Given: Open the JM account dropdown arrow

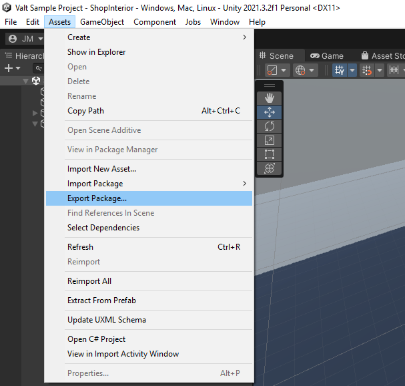Looking at the screenshot, I should click(x=41, y=39).
